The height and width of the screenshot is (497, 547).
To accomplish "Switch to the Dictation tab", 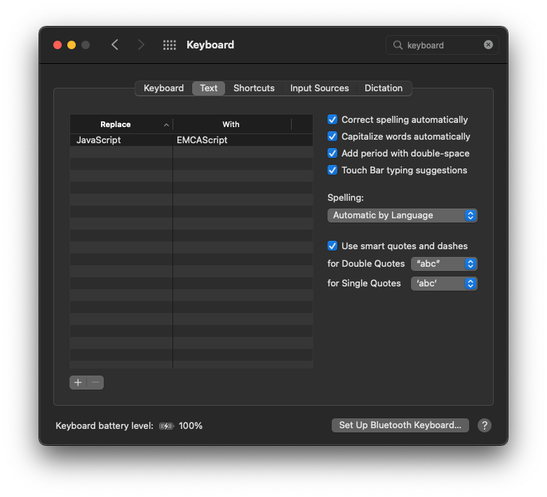I will coord(384,88).
